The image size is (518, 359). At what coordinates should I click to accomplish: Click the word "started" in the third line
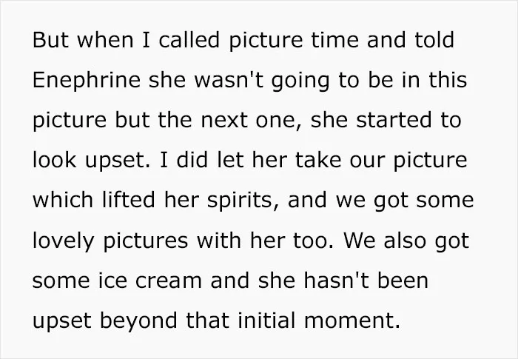(x=394, y=120)
